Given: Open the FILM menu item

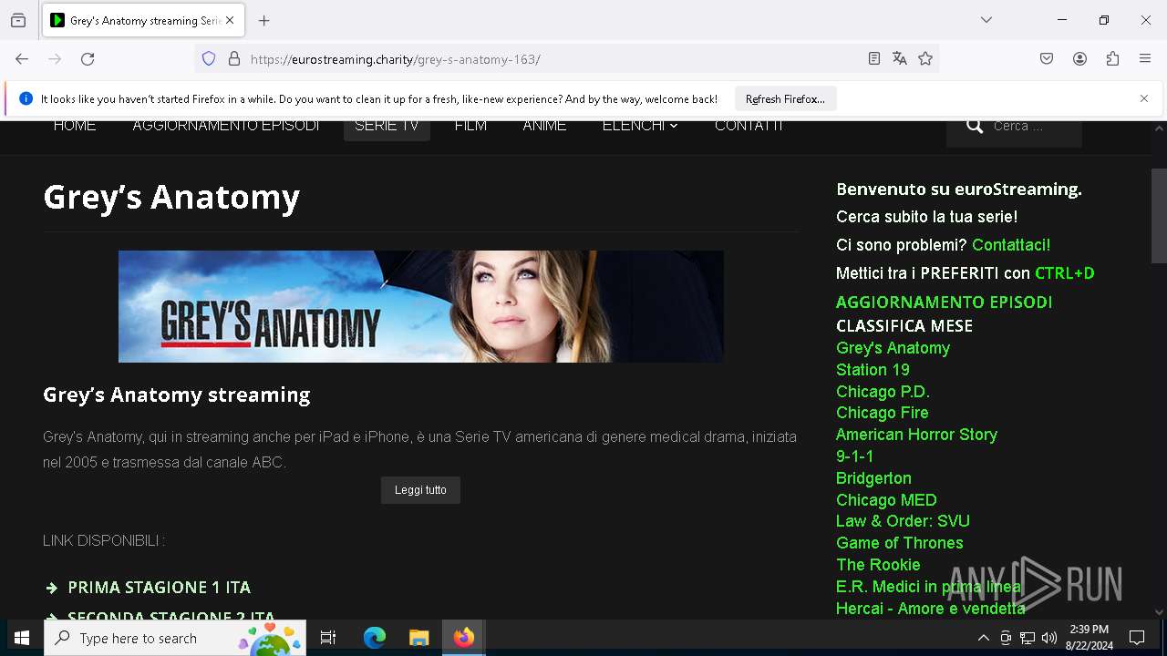Looking at the screenshot, I should (x=470, y=126).
